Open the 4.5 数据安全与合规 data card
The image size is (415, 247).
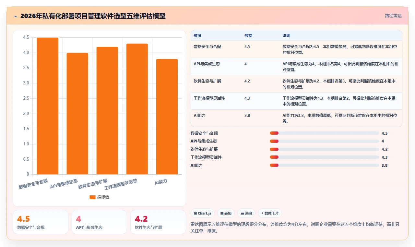point(41,222)
